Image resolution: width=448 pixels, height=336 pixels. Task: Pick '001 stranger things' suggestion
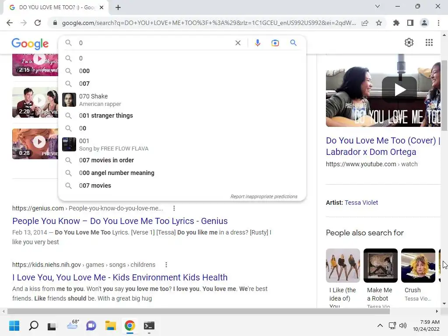[182, 115]
